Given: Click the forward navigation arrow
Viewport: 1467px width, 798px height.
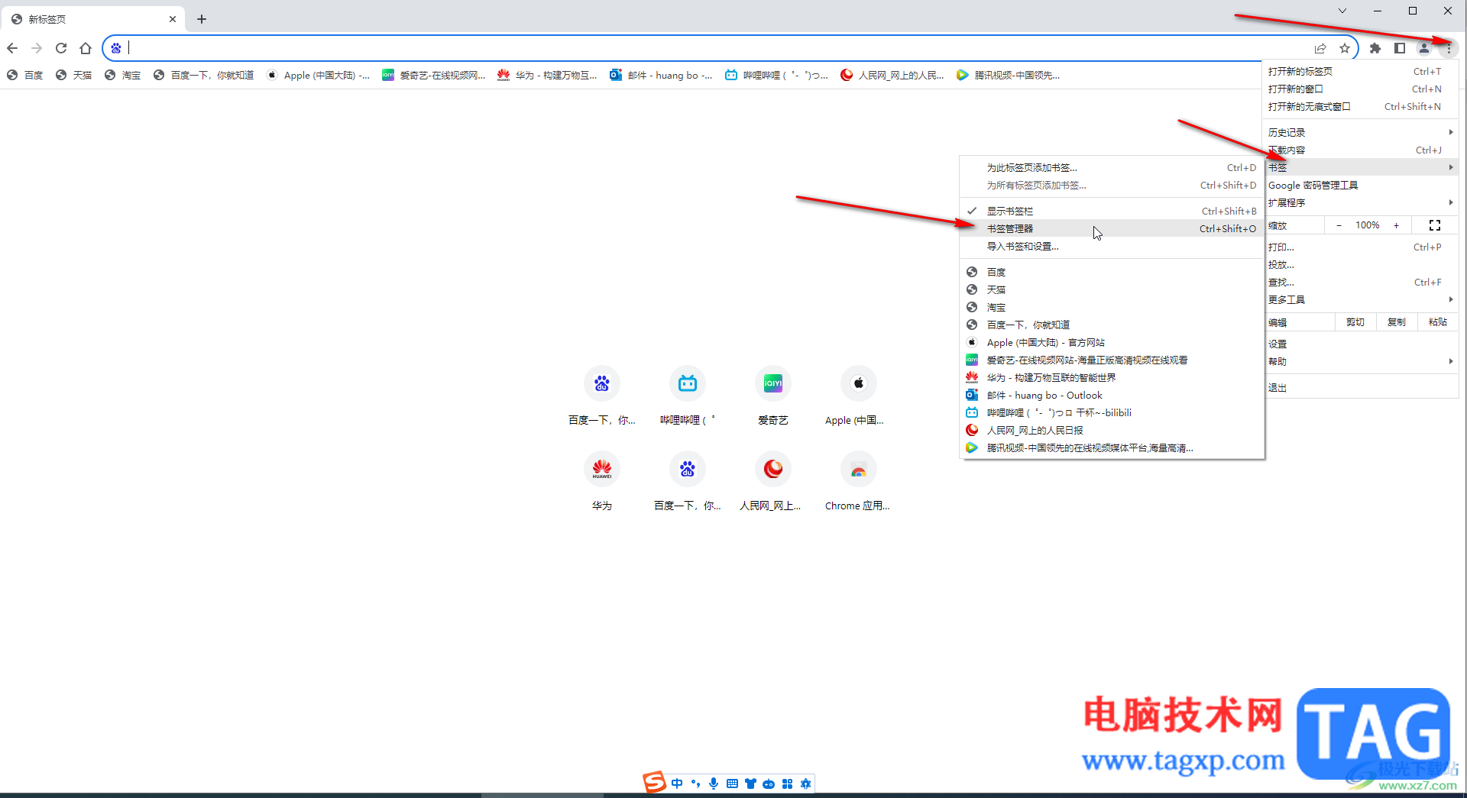Looking at the screenshot, I should coord(37,48).
